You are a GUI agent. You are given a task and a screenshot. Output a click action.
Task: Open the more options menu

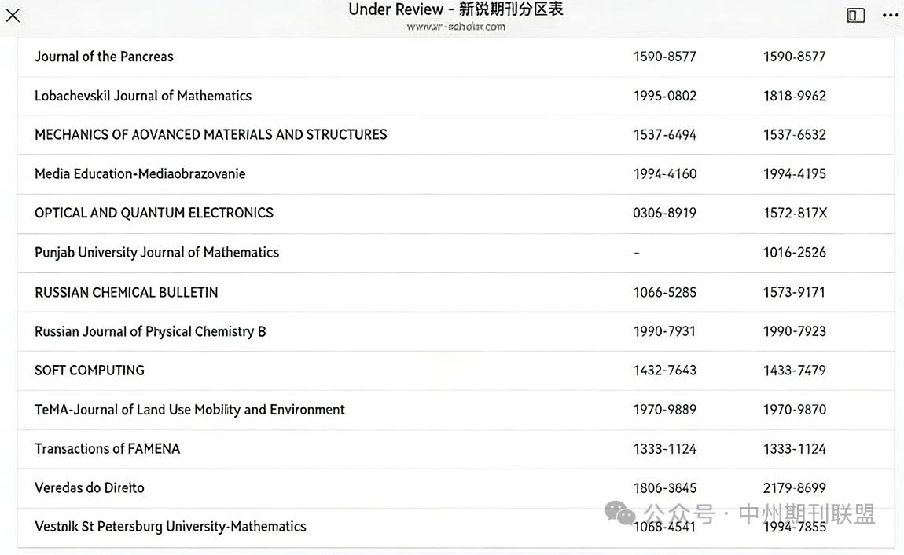[x=890, y=15]
